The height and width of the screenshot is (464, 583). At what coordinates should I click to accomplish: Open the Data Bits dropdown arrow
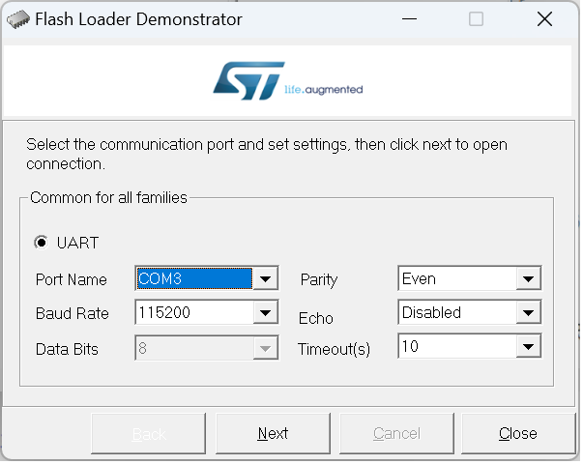click(265, 348)
